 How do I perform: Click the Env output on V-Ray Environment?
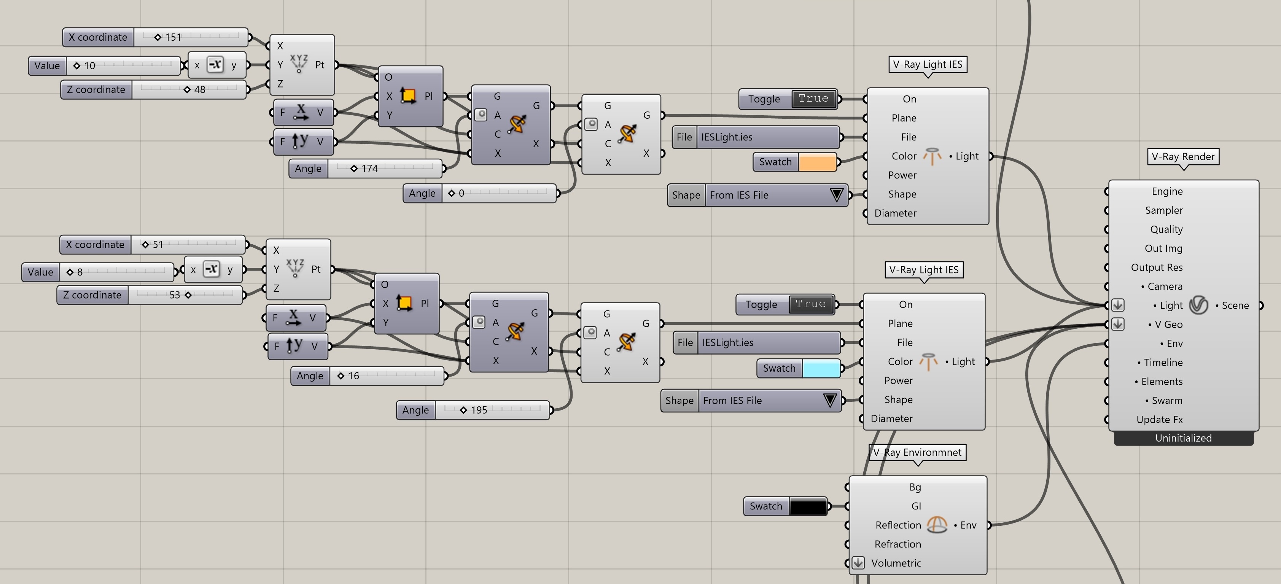965,525
